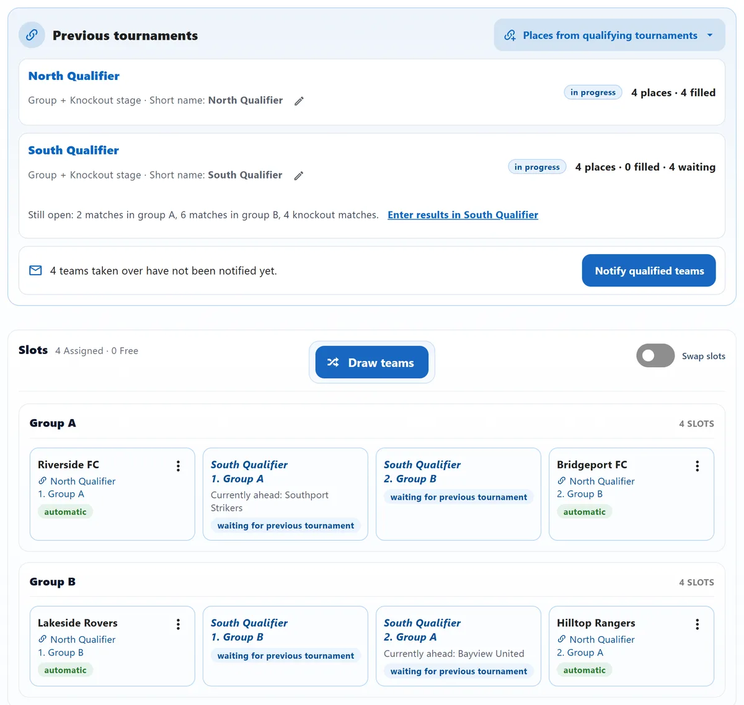Click link icon in Riverside FC card
The image size is (744, 705).
(x=42, y=481)
